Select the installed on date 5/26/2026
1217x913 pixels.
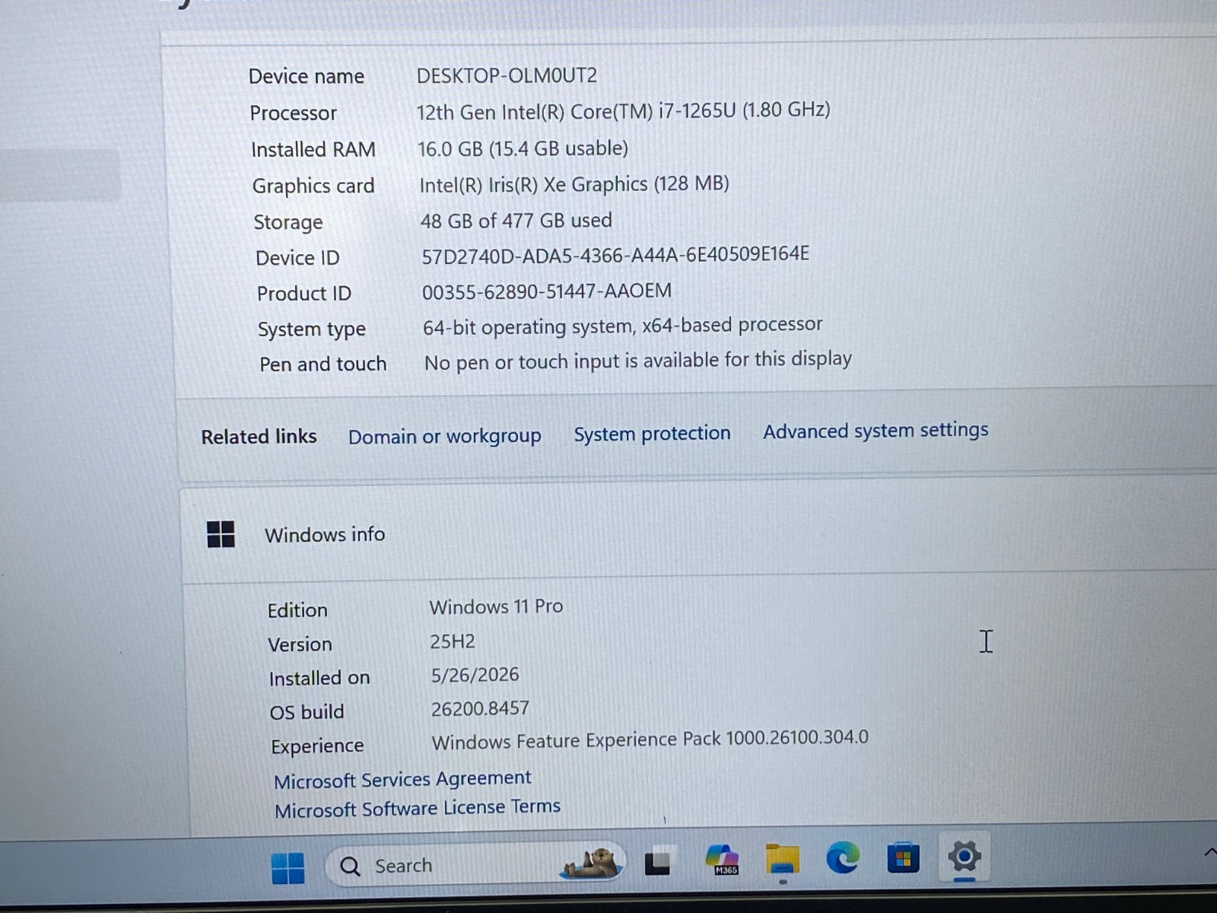[x=475, y=676]
